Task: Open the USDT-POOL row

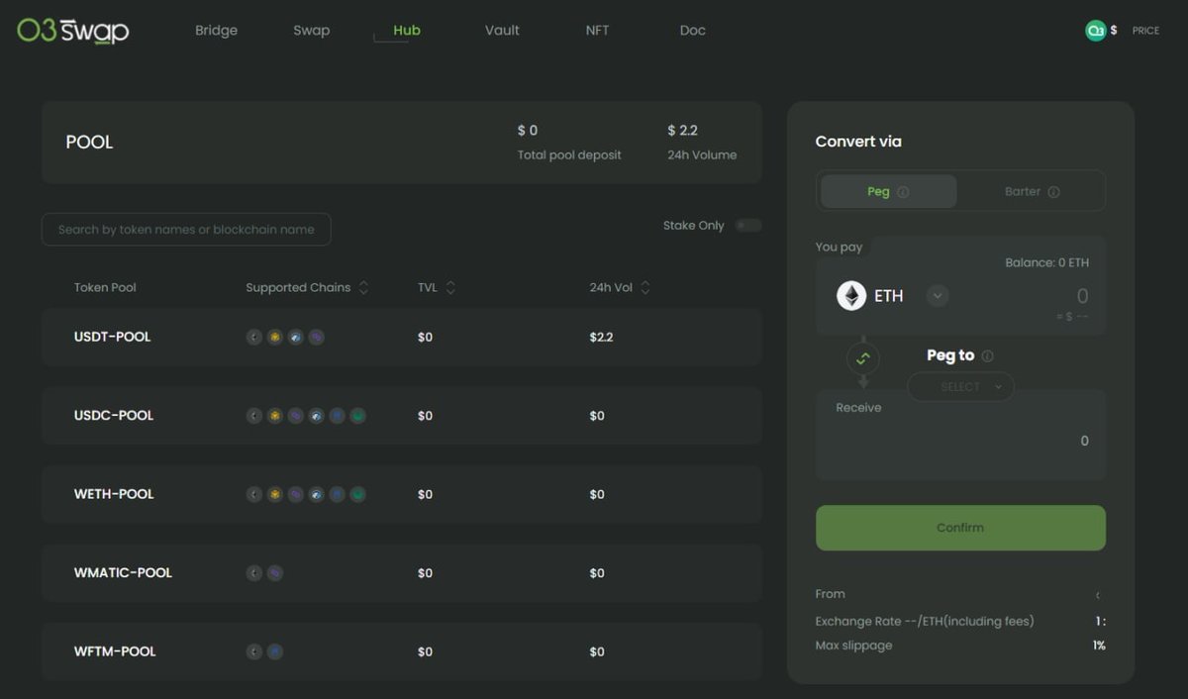Action: tap(401, 338)
